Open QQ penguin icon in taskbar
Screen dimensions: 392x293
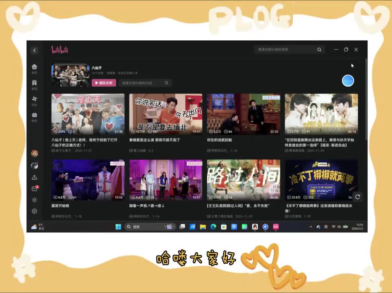(255, 227)
